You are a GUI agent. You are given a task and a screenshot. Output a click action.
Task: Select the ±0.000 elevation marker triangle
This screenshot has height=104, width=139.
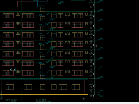[x=99, y=92]
